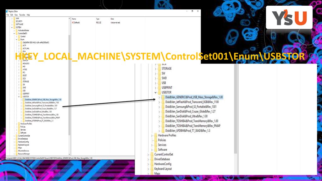Click the Name column header
322x181 pixels.
[74, 19]
